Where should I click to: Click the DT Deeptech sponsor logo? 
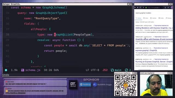click(73, 85)
